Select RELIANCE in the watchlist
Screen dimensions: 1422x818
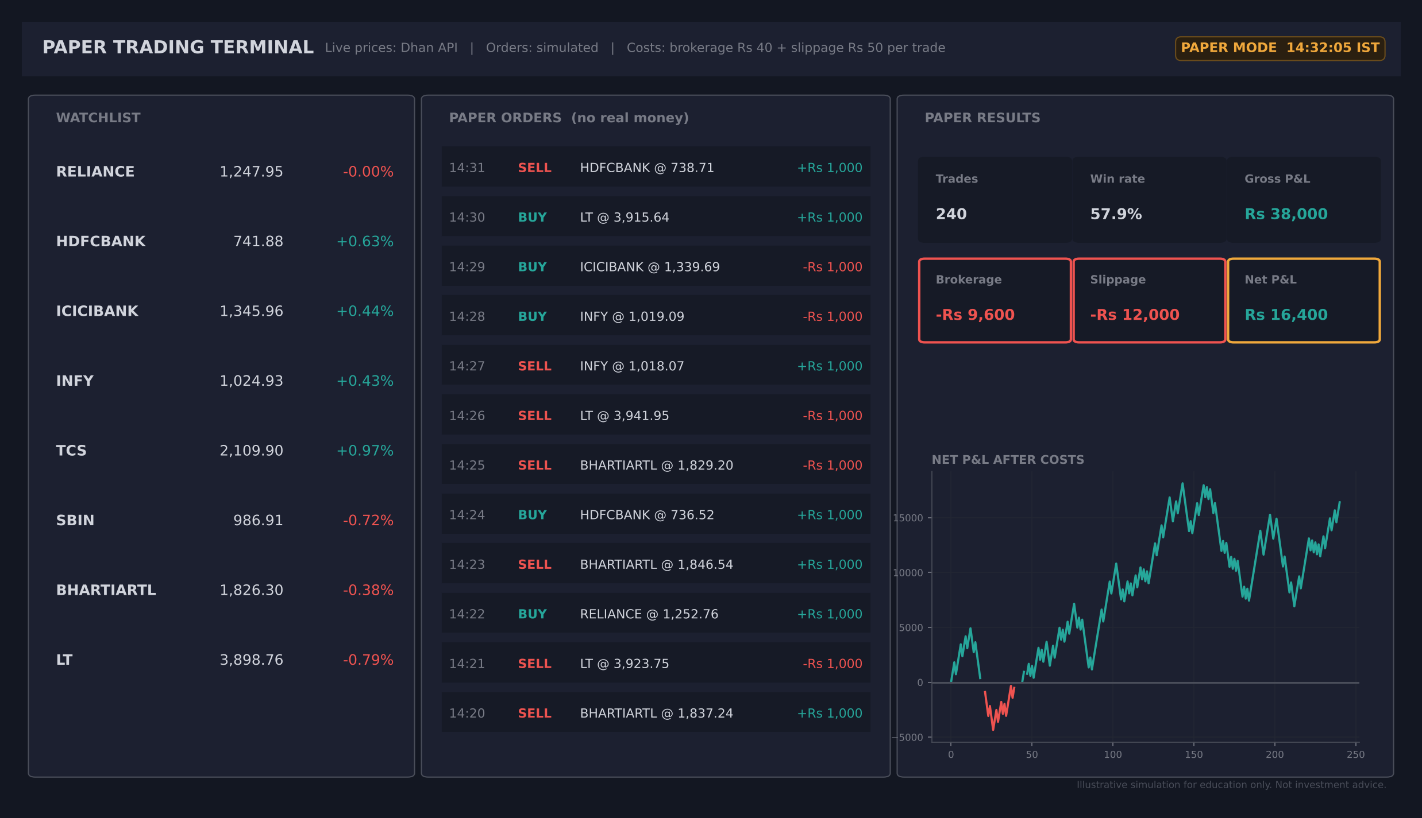tap(95, 172)
